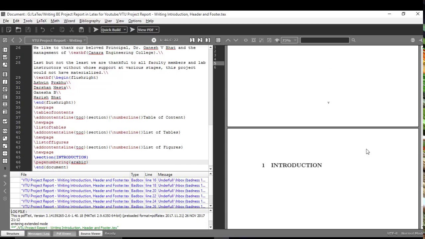425x239 pixels.
Task: Print the PDF document
Action: [413, 40]
